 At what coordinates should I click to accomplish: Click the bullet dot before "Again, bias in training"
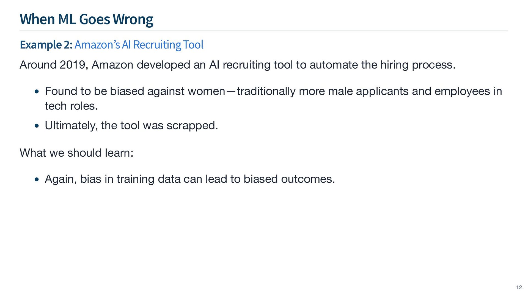[x=37, y=179]
